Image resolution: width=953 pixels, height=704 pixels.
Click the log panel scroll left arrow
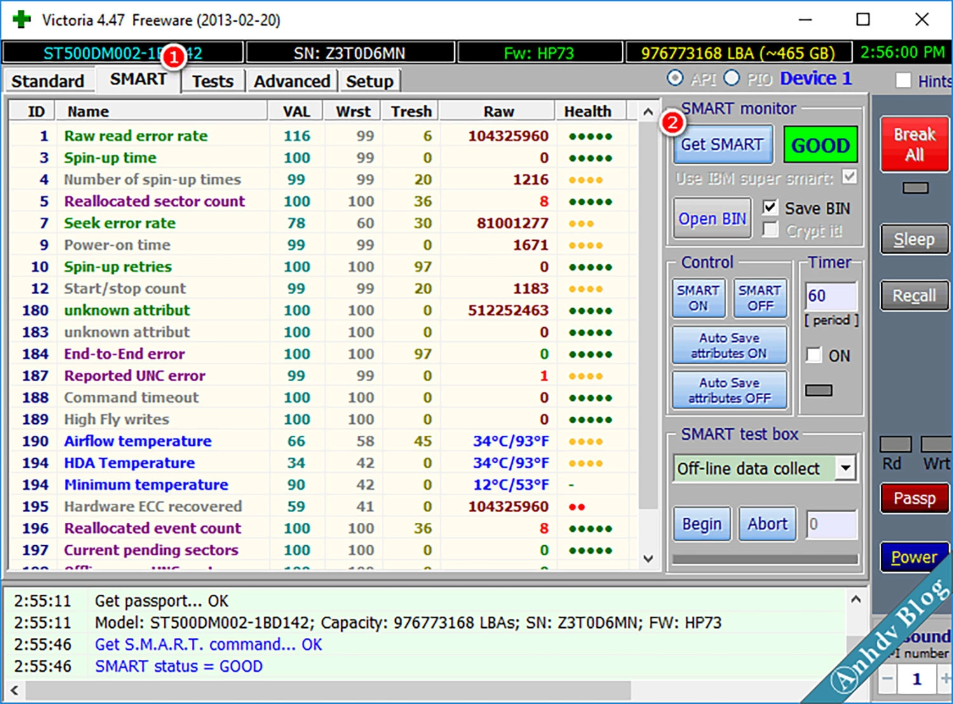click(x=14, y=690)
